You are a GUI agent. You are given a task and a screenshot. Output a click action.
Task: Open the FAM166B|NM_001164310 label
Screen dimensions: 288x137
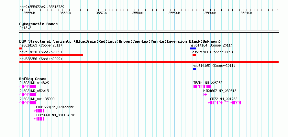click(56, 115)
